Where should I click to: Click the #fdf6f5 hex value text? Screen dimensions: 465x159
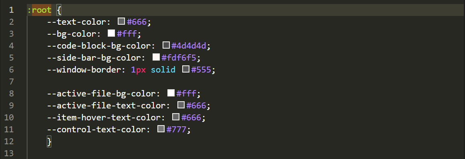pos(179,57)
